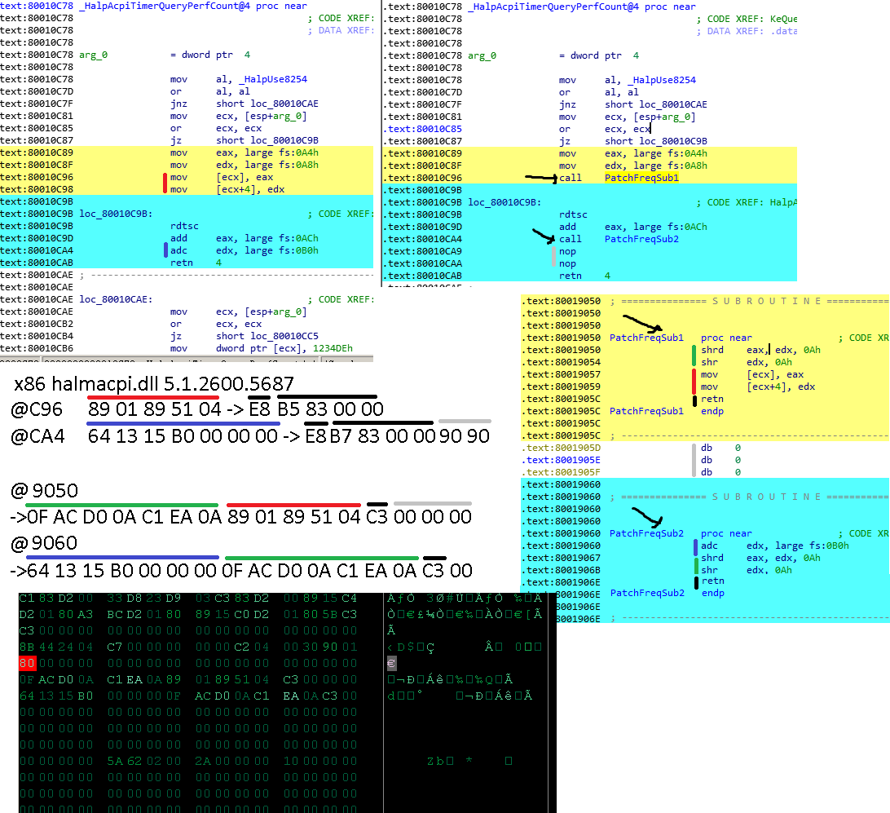The image size is (890, 813).
Task: Click hex bytes '64 13 15 B0' in dump
Action: pos(55,696)
